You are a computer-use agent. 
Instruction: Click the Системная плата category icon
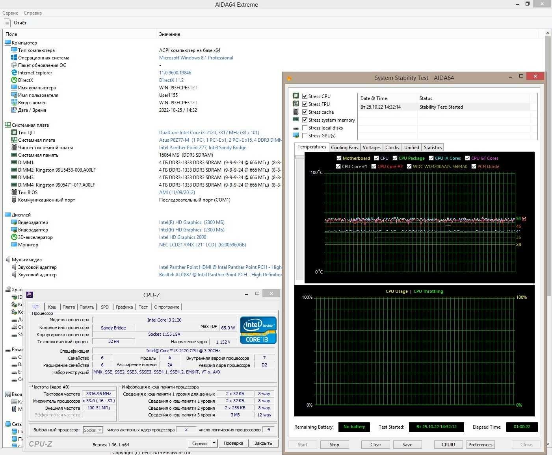tap(7, 125)
